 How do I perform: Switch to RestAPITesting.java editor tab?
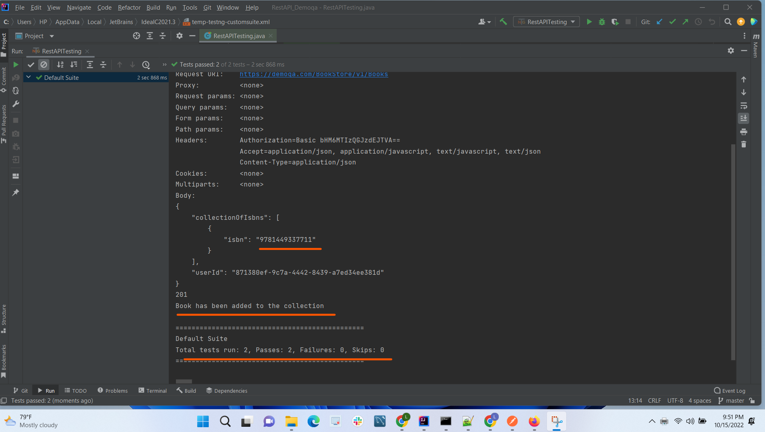pos(239,36)
